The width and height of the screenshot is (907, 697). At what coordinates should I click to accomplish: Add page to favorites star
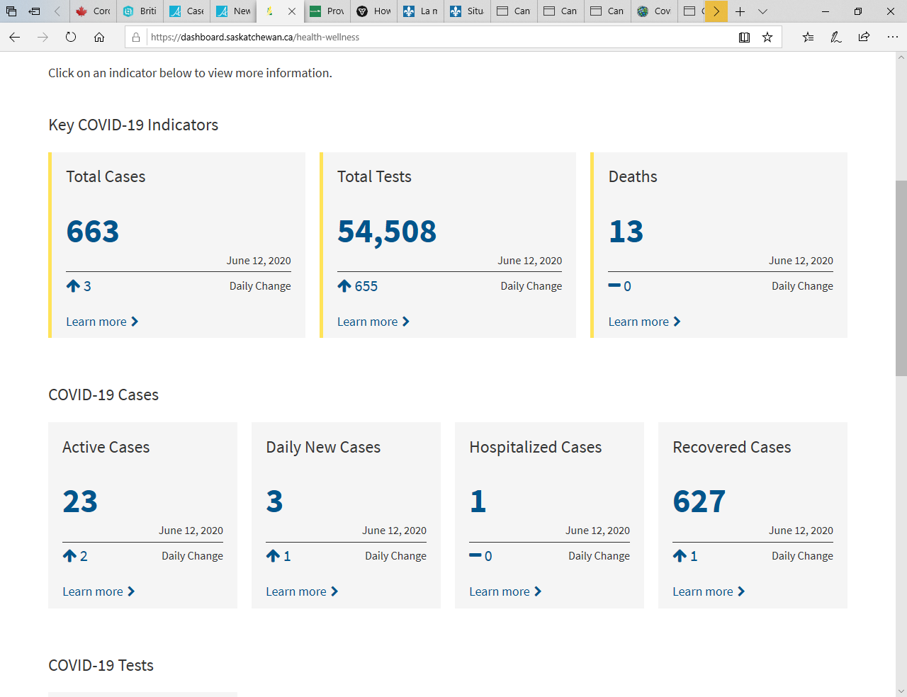click(x=767, y=38)
